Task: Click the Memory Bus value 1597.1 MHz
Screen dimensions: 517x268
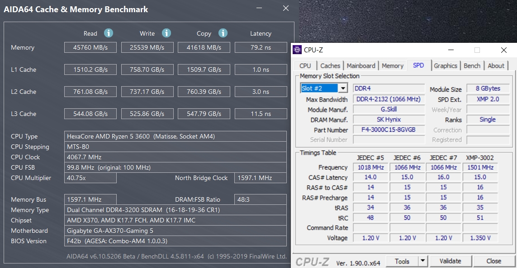Action: pyautogui.click(x=90, y=199)
